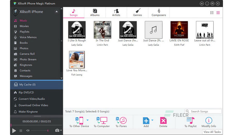This screenshot has height=135, width=233.
Task: Click the Delete icon
Action: (x=163, y=120)
